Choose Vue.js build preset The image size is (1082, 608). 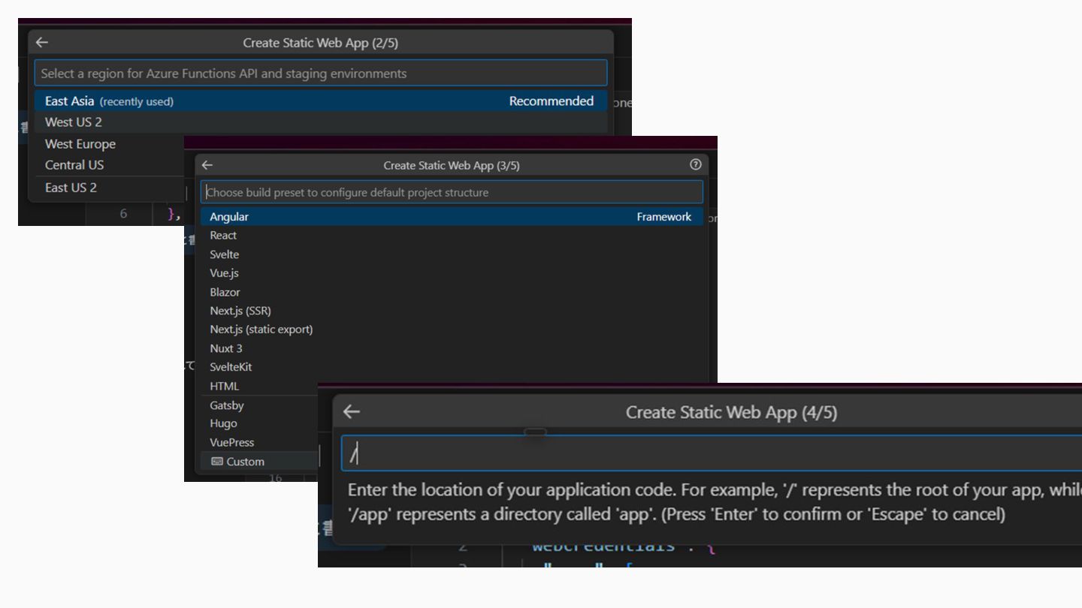(x=452, y=273)
